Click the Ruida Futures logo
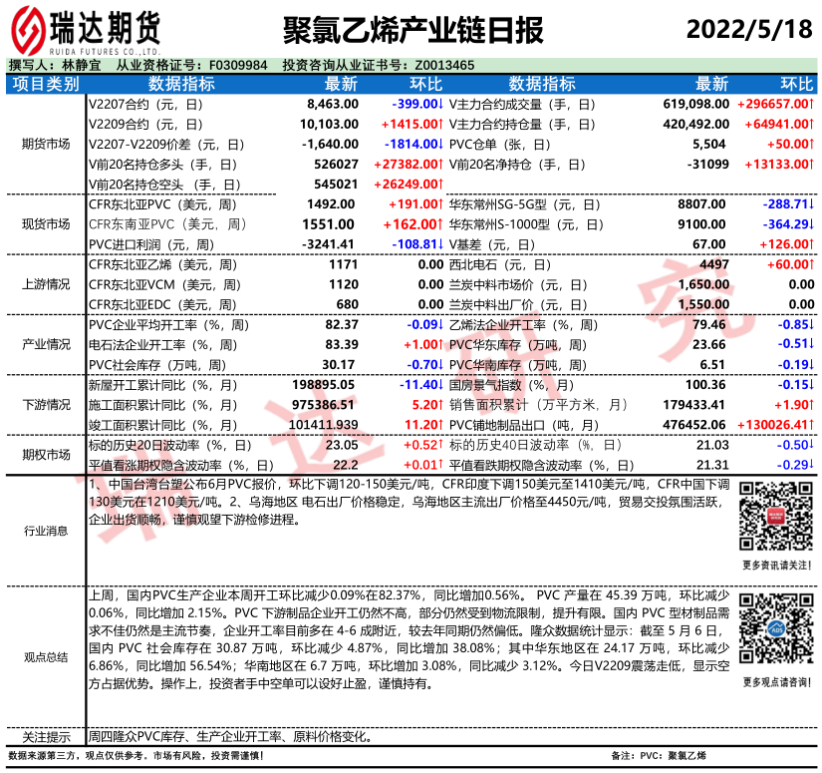The height and width of the screenshot is (773, 822). coord(85,30)
